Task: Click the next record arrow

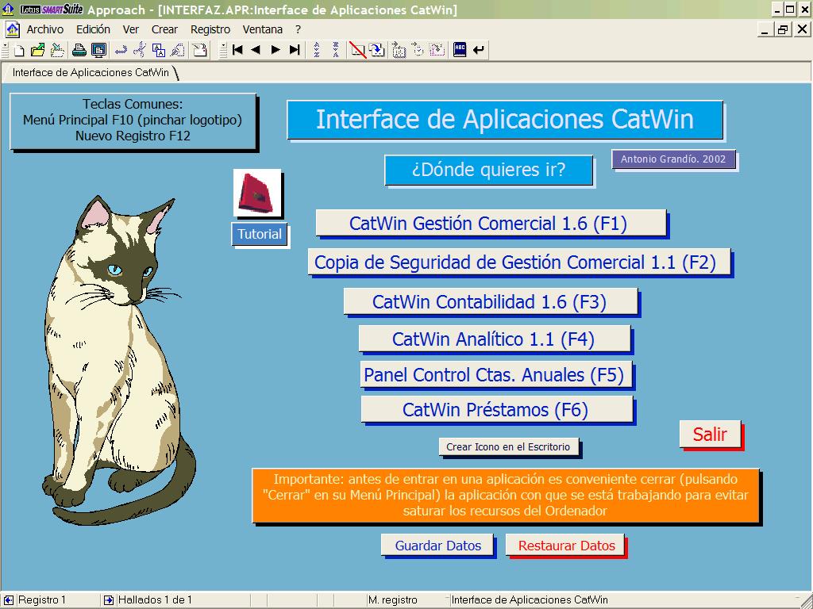Action: coord(275,51)
